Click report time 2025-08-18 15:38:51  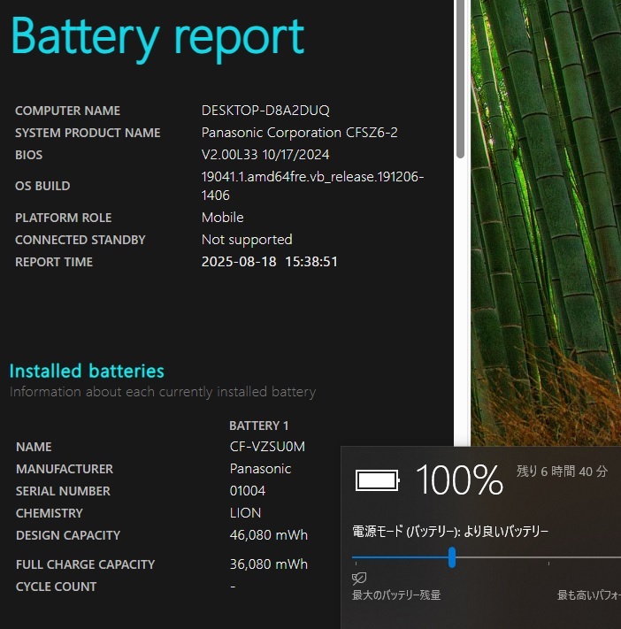click(269, 262)
